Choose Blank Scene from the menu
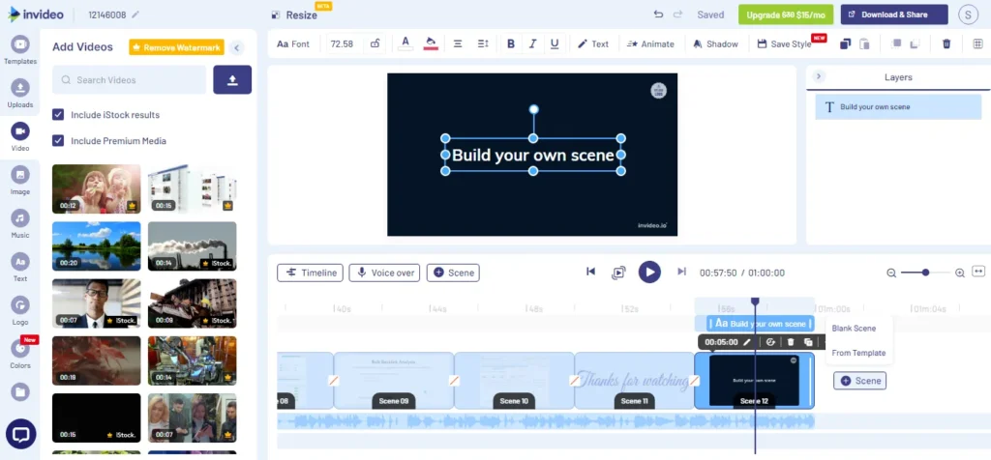 (x=854, y=329)
